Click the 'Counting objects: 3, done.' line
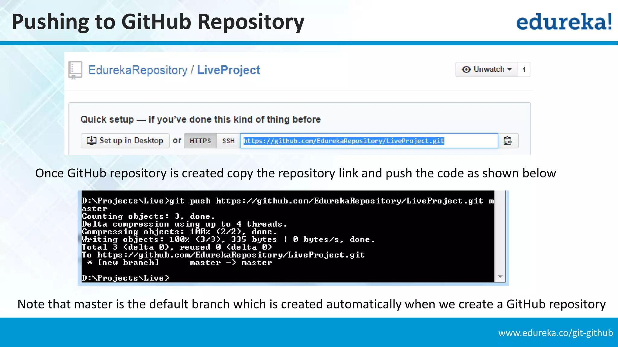Screen dimensions: 618x347 click(148, 216)
